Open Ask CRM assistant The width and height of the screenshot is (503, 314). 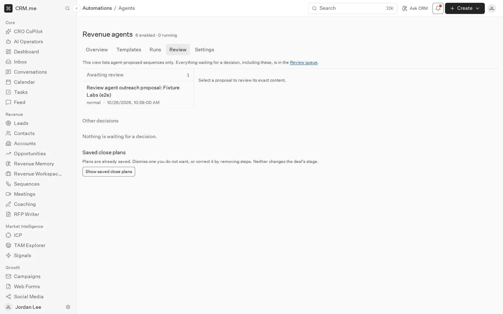click(415, 8)
